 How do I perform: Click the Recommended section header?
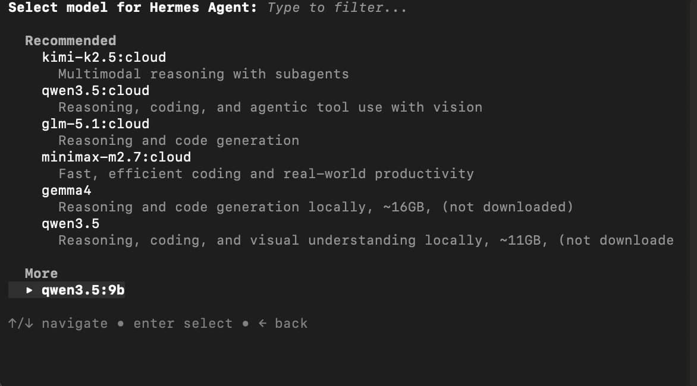tap(70, 40)
